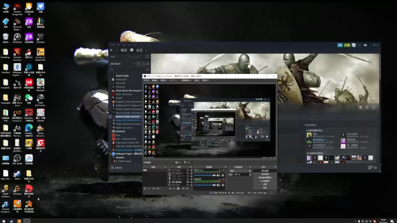Switch to Steam 商店 tab
The height and width of the screenshot is (223, 397).
[124, 50]
